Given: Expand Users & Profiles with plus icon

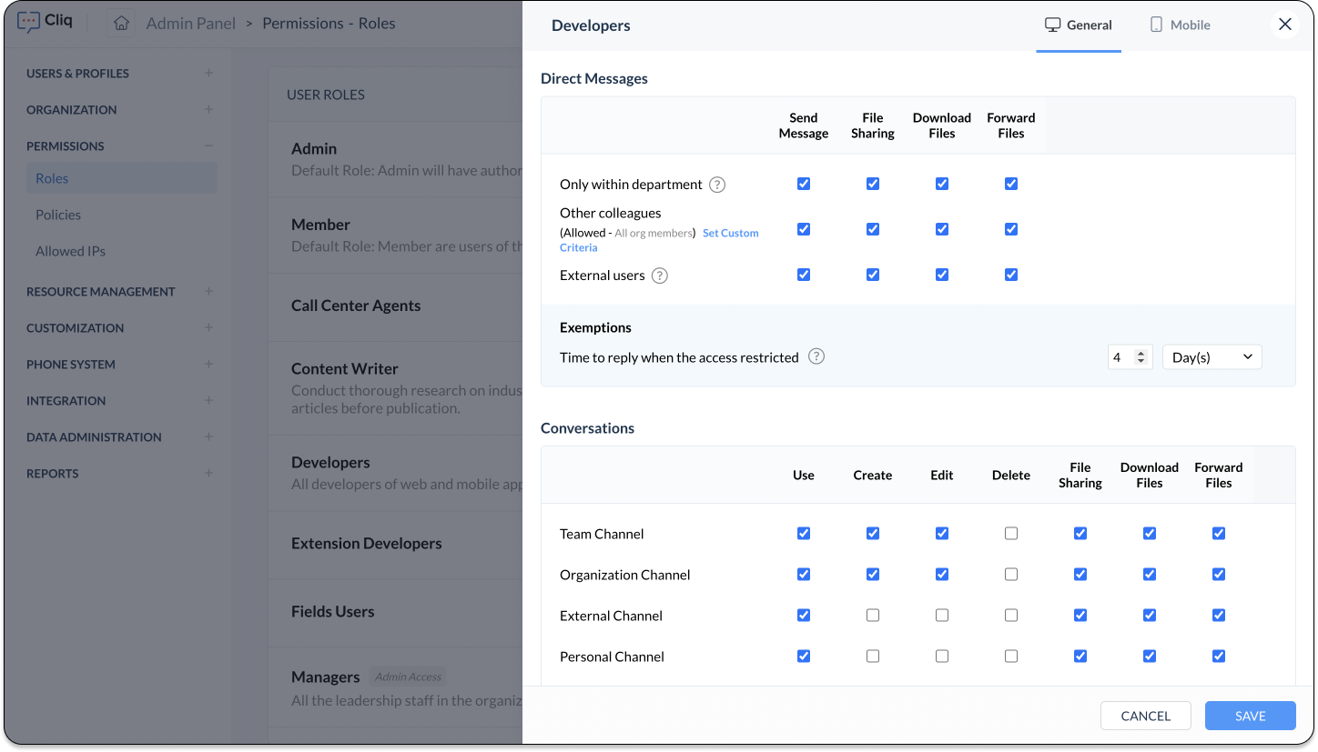Looking at the screenshot, I should point(208,73).
